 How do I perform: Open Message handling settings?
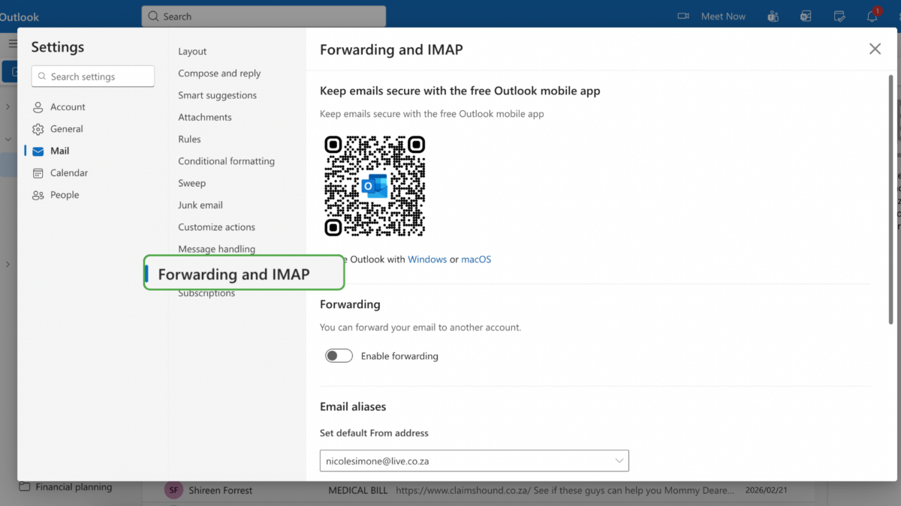(216, 249)
